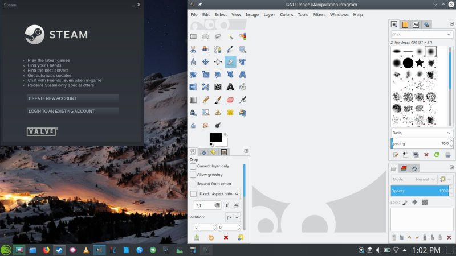This screenshot has width=456, height=256.
Task: Activate the Zoom magnifier tool
Action: pyautogui.click(x=243, y=49)
